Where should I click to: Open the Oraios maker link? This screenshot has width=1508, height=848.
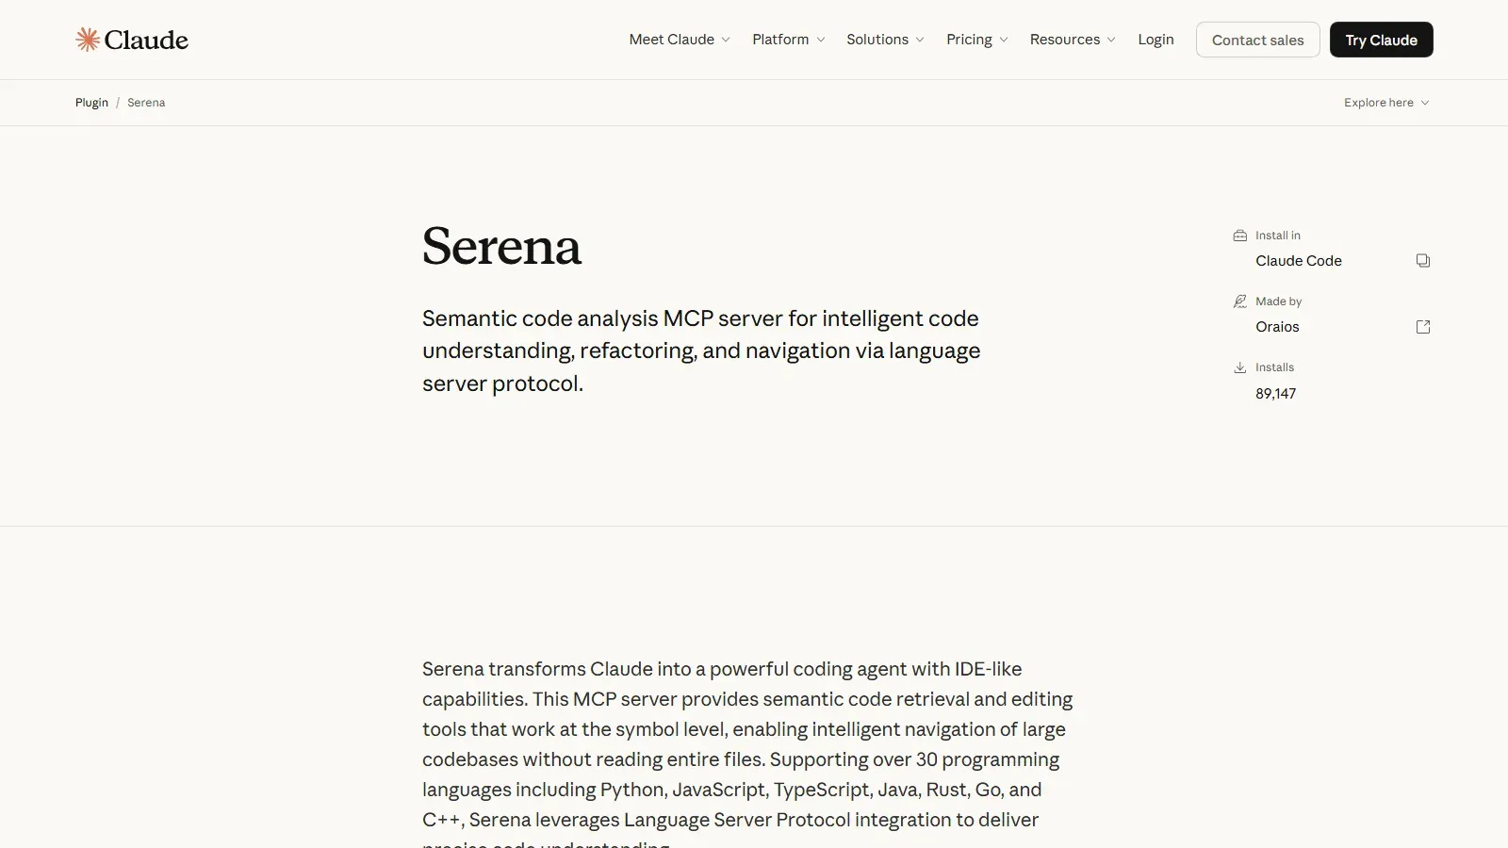(x=1277, y=327)
